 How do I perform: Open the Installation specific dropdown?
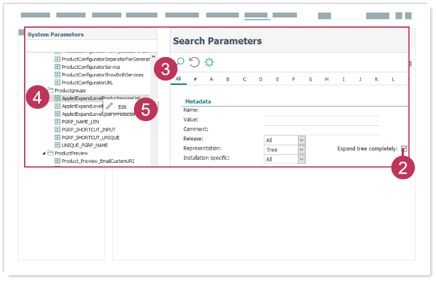point(301,159)
